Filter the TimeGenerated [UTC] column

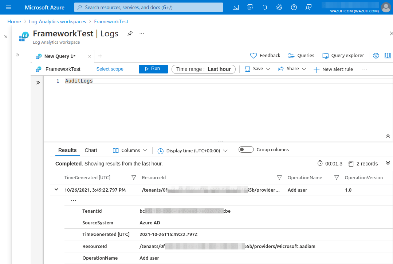[134, 178]
